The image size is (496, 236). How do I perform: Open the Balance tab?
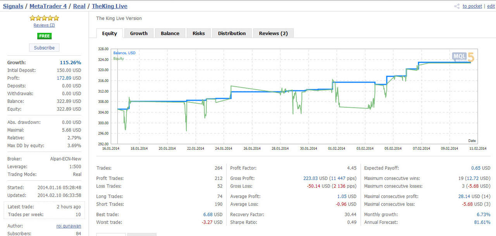pyautogui.click(x=170, y=33)
